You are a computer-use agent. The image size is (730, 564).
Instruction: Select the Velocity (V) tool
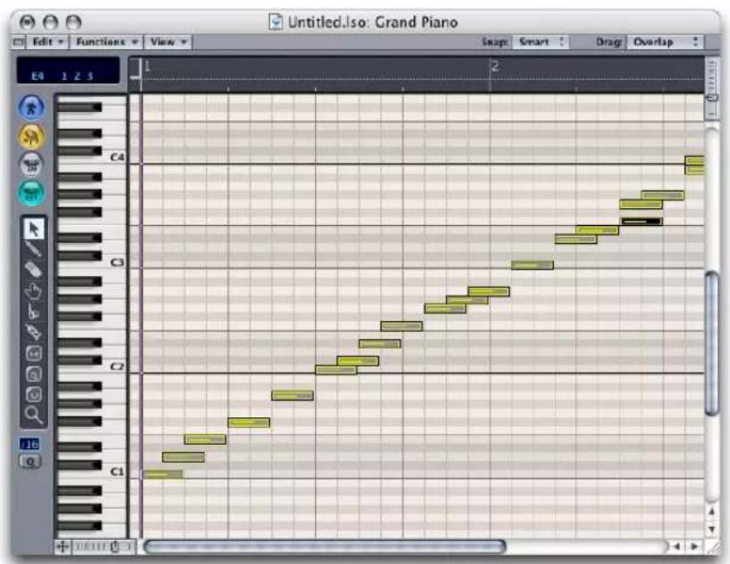coord(34,394)
